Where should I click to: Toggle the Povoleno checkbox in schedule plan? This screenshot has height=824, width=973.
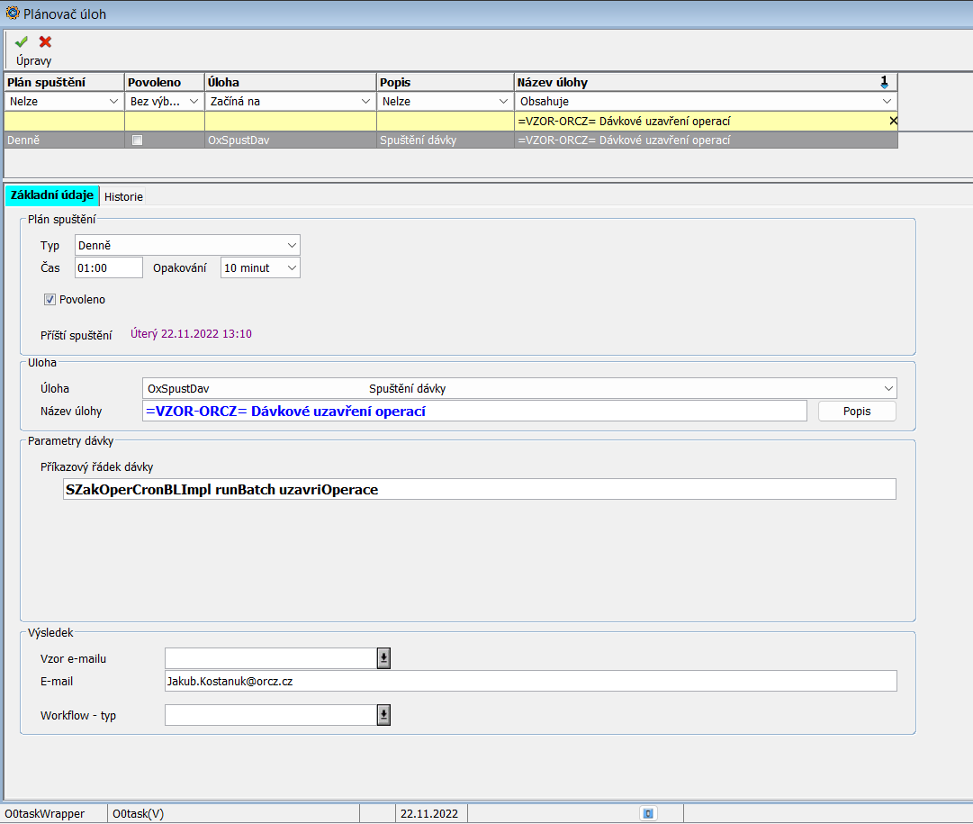pos(50,300)
